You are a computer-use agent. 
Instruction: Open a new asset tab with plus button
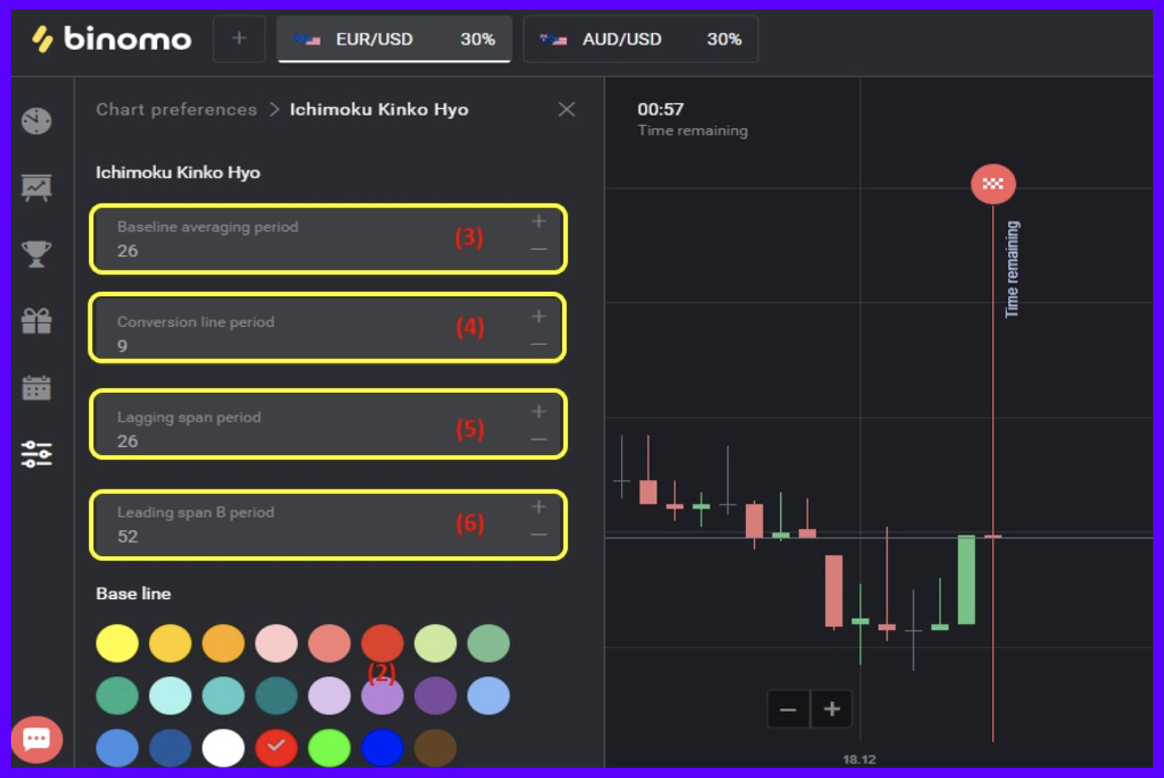(238, 39)
